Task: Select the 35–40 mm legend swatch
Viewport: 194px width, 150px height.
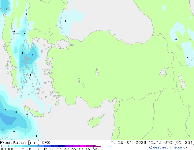Action: (76, 146)
